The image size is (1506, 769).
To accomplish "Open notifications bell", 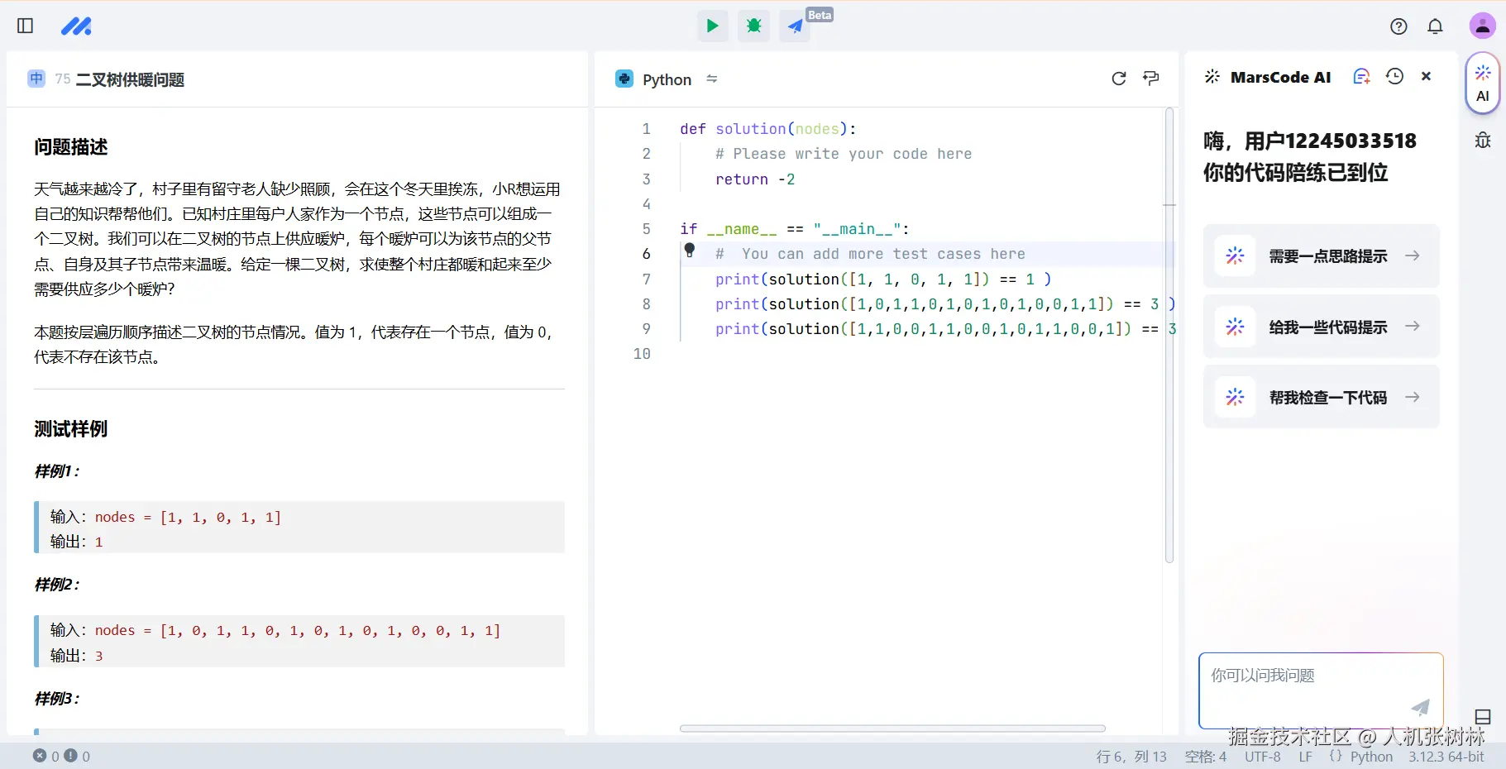I will [x=1435, y=26].
